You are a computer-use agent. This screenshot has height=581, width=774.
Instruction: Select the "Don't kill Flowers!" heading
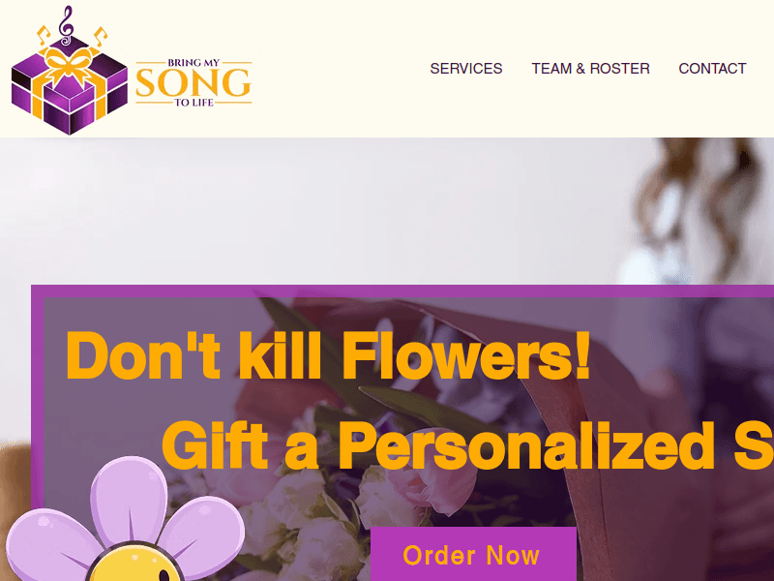click(x=328, y=355)
